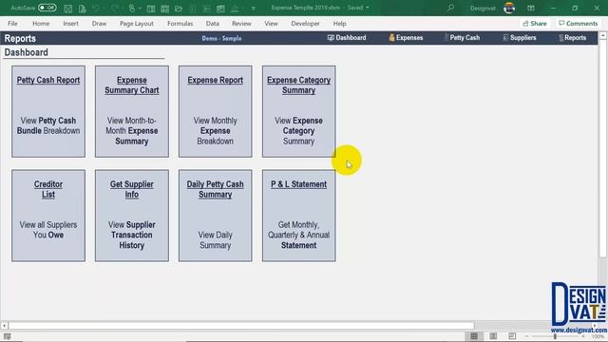Open the Help tab

point(340,23)
